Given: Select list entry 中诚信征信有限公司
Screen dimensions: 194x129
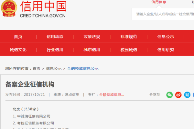Looking at the screenshot, I should [34, 116].
